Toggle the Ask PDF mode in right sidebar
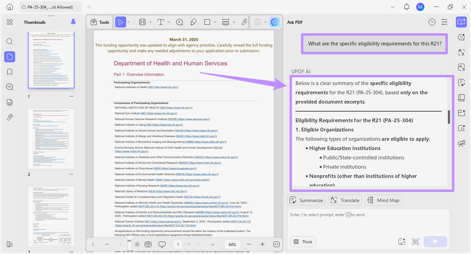The image size is (471, 254). [461, 22]
